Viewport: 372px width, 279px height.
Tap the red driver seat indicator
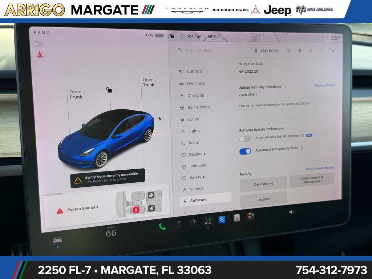[x=136, y=210]
